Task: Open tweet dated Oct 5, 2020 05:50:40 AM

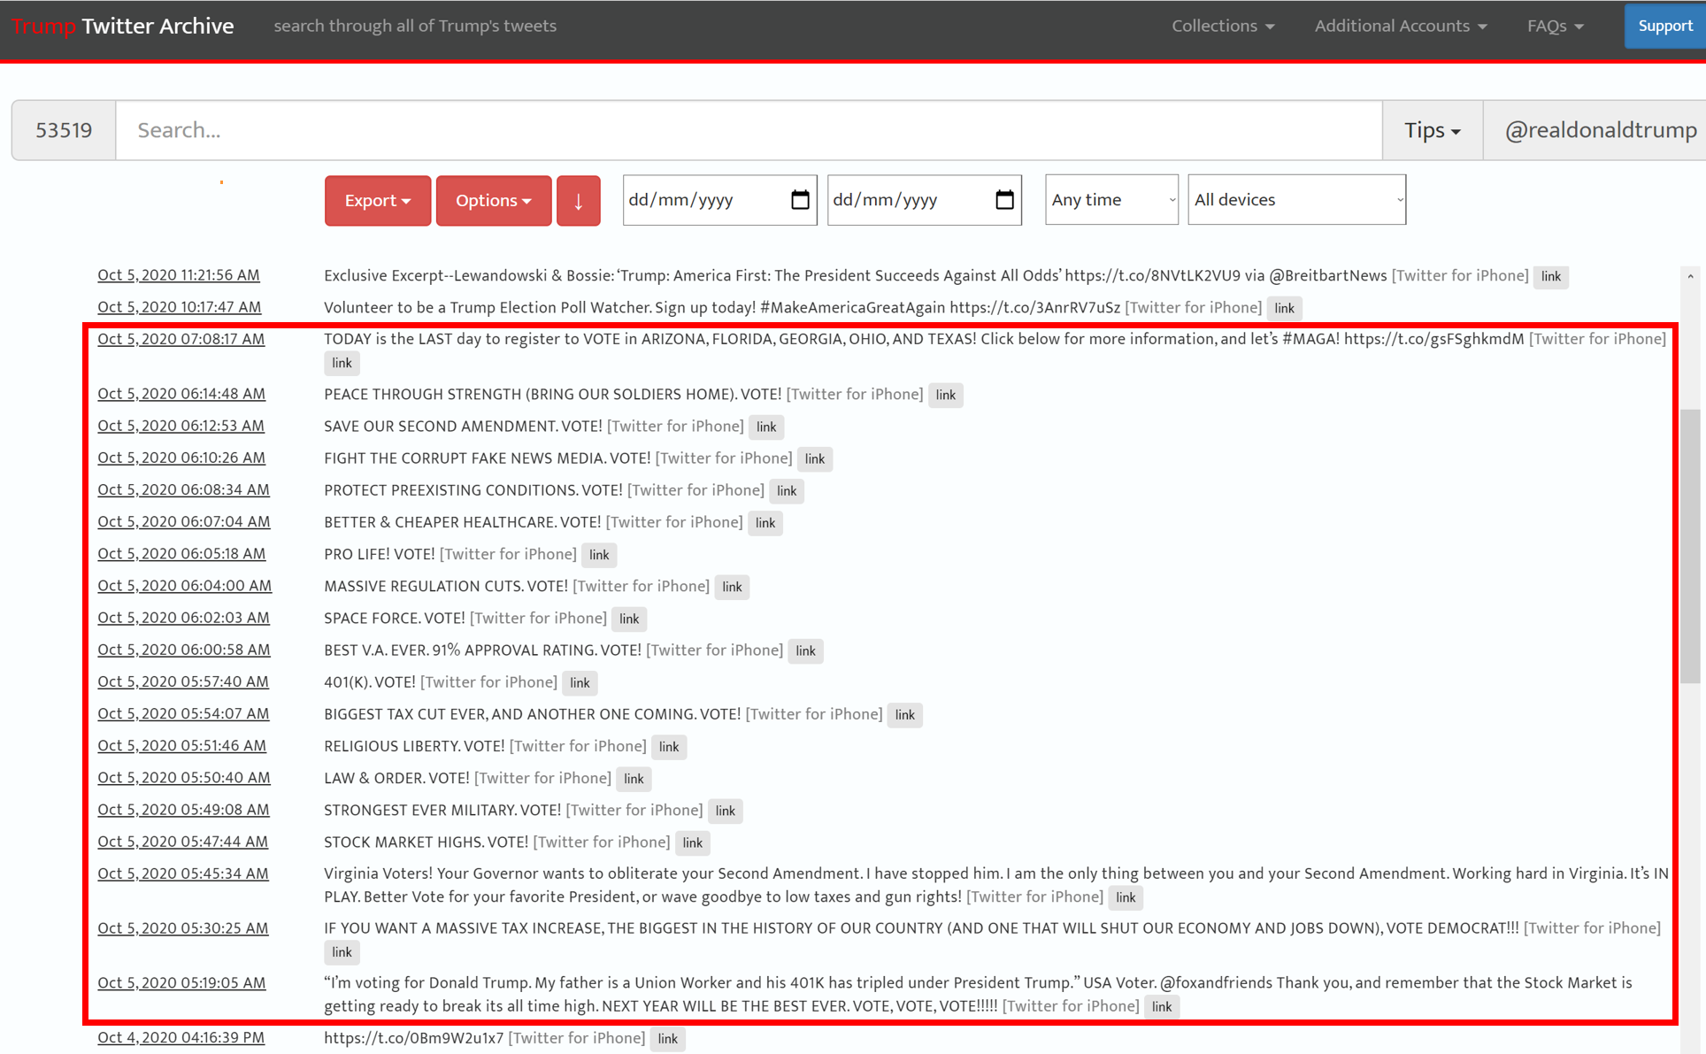Action: coord(184,777)
